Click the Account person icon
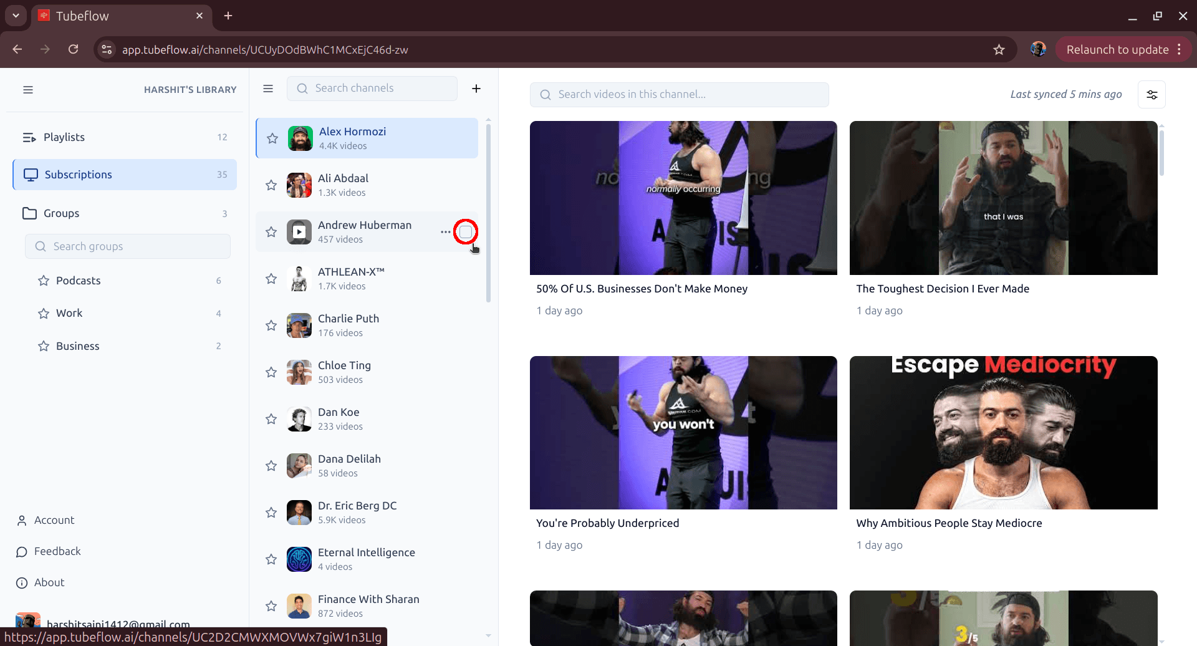The width and height of the screenshot is (1197, 646). [22, 519]
